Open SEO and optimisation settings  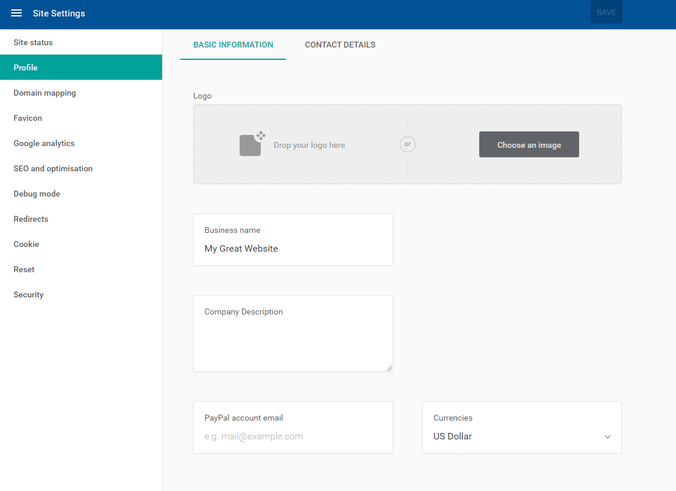pyautogui.click(x=53, y=168)
